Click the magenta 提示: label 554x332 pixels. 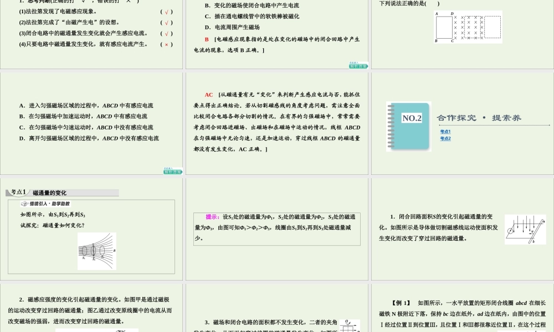click(x=212, y=216)
